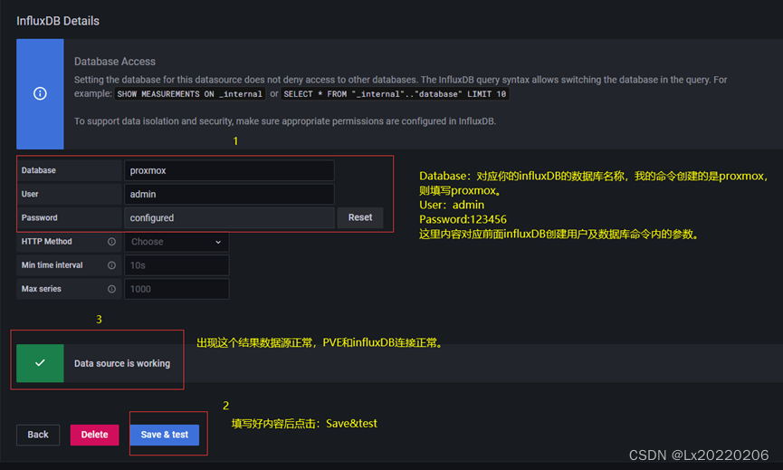Click the permissions security note sentence
The width and height of the screenshot is (783, 470).
285,121
